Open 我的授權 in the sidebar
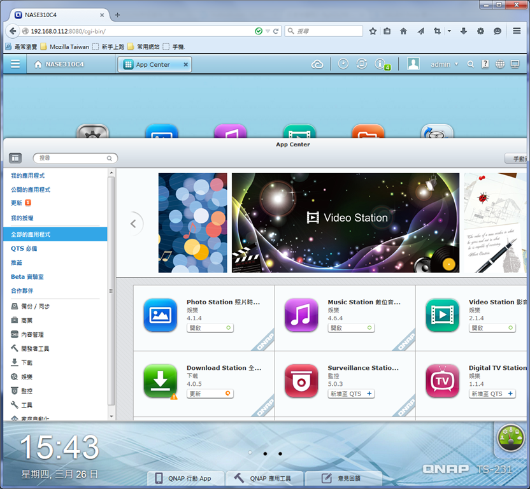This screenshot has width=530, height=489. [22, 218]
